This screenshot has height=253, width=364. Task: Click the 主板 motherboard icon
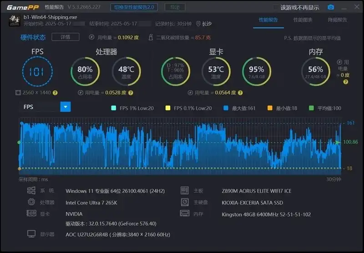(x=185, y=190)
